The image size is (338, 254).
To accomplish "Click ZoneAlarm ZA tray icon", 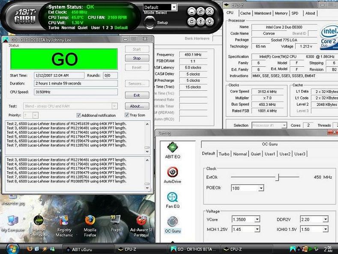I will pos(305,249).
